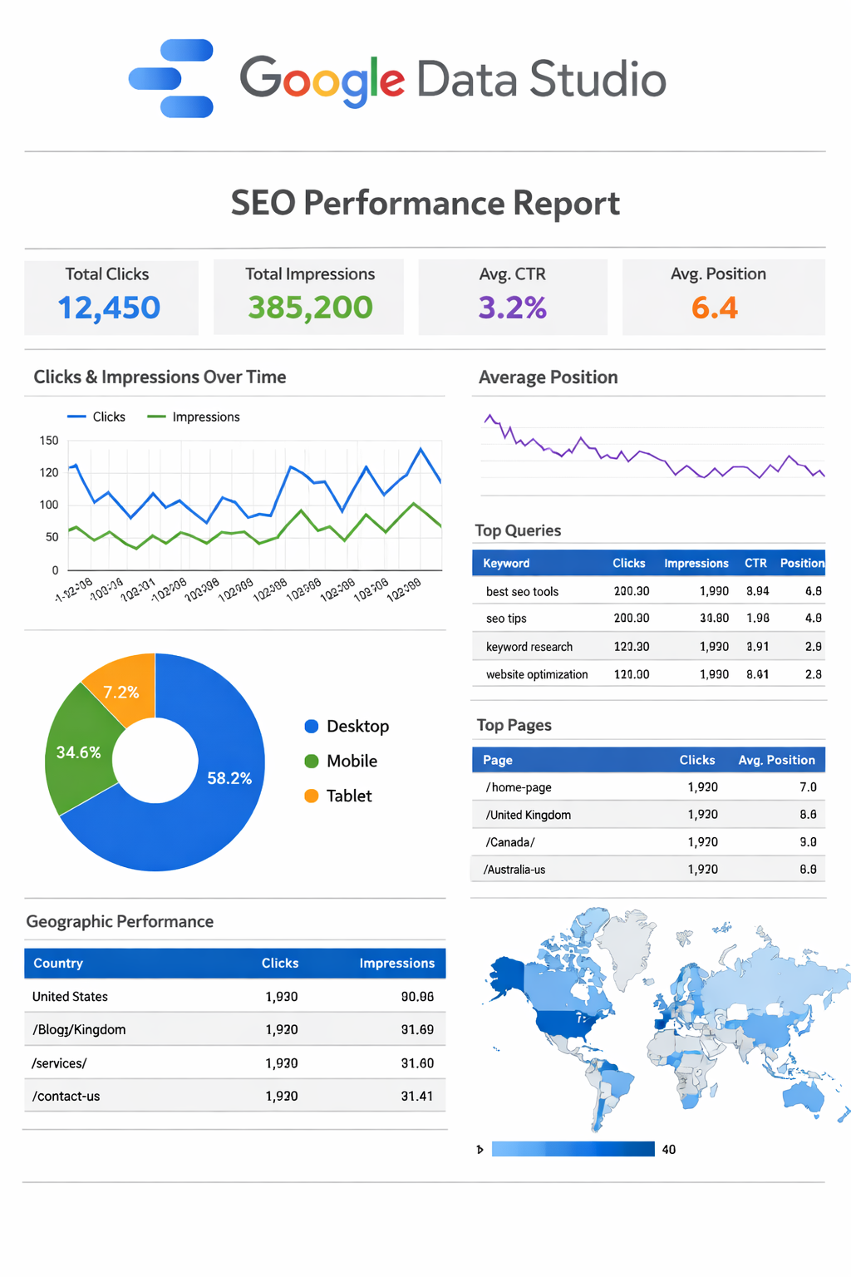Select the Top Queries section header

tap(517, 530)
